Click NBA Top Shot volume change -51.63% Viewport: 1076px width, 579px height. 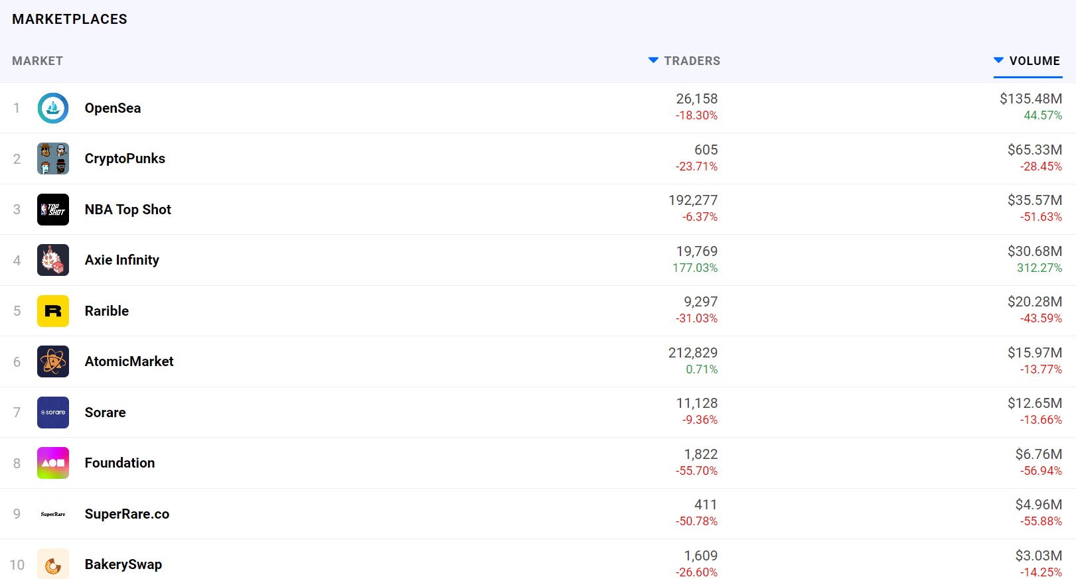(x=1041, y=217)
